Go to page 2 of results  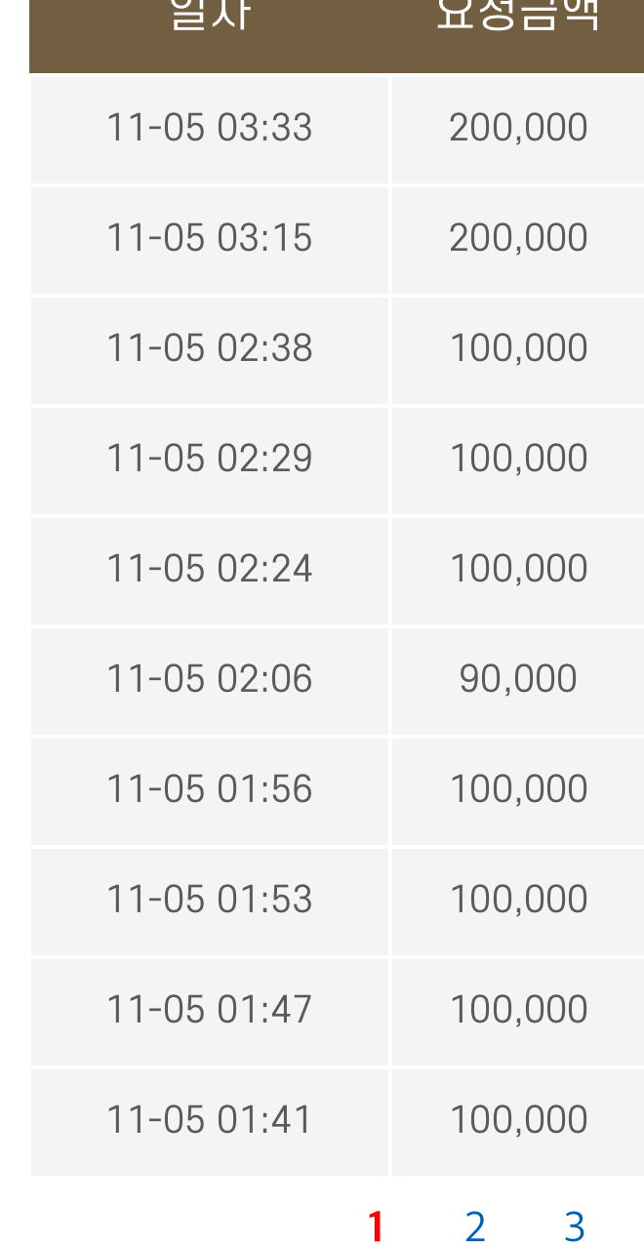(475, 1225)
